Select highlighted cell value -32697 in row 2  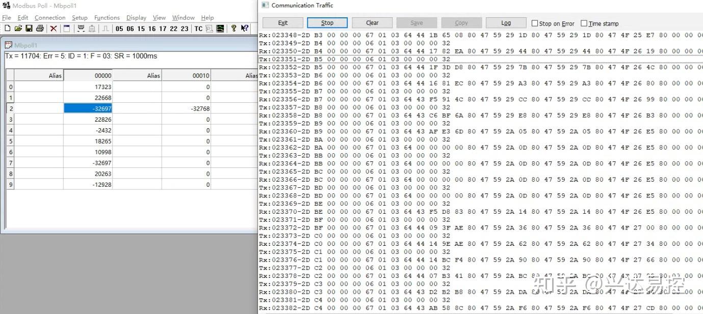pos(88,108)
